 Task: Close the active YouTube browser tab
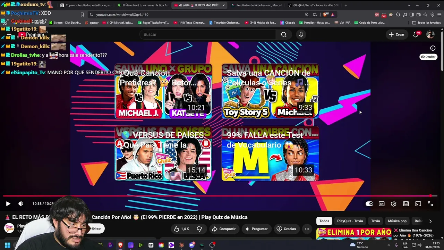pos(223,5)
